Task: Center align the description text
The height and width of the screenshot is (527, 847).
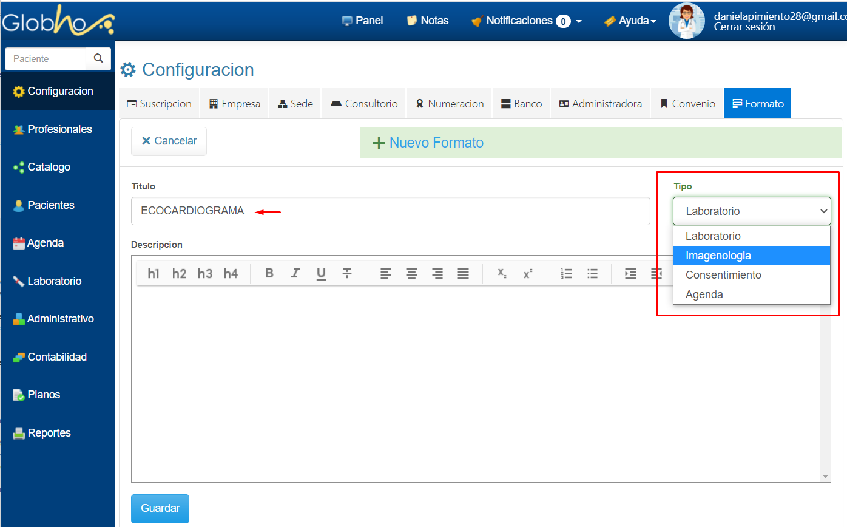Action: (x=411, y=273)
